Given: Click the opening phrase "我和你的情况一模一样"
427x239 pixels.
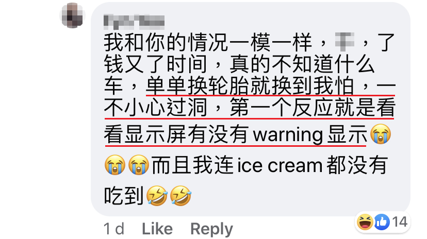Looking at the screenshot, I should [x=207, y=42].
